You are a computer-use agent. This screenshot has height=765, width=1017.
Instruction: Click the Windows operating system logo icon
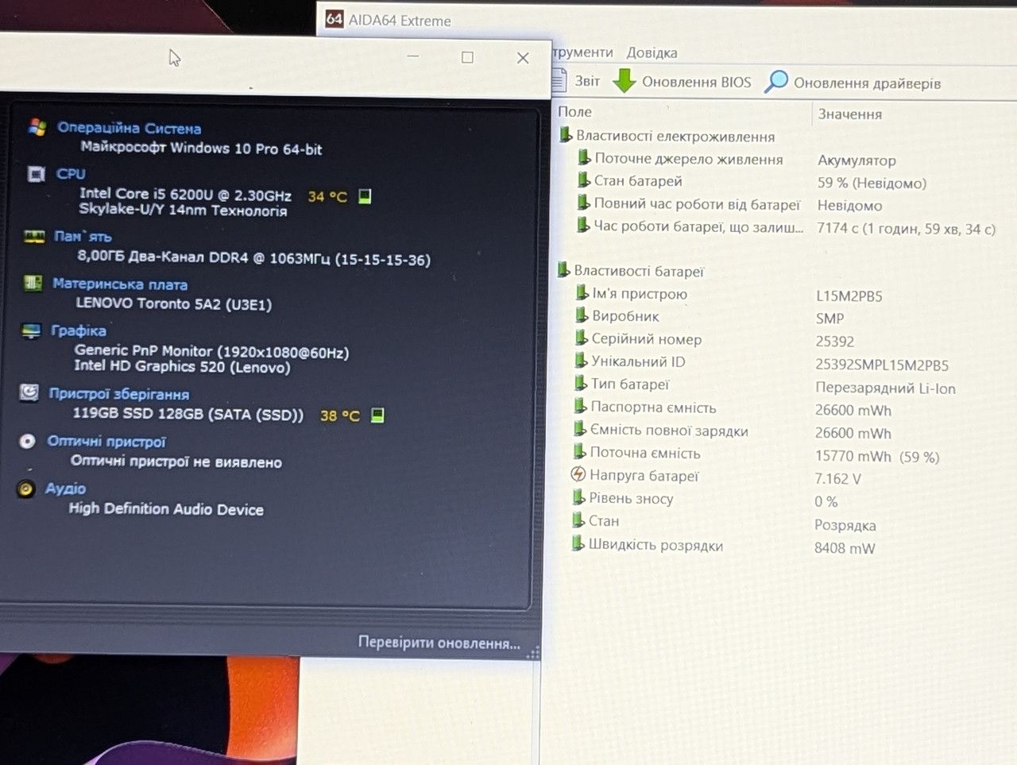pyautogui.click(x=37, y=127)
